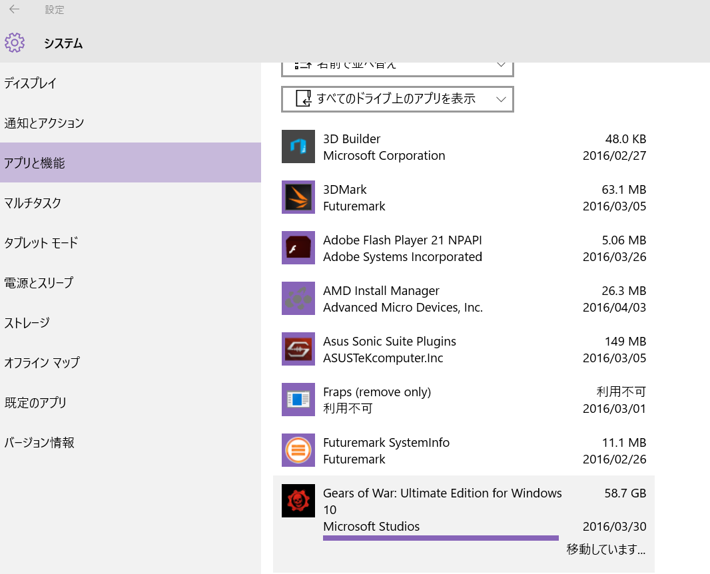Click the 3DMark app name

(x=344, y=190)
